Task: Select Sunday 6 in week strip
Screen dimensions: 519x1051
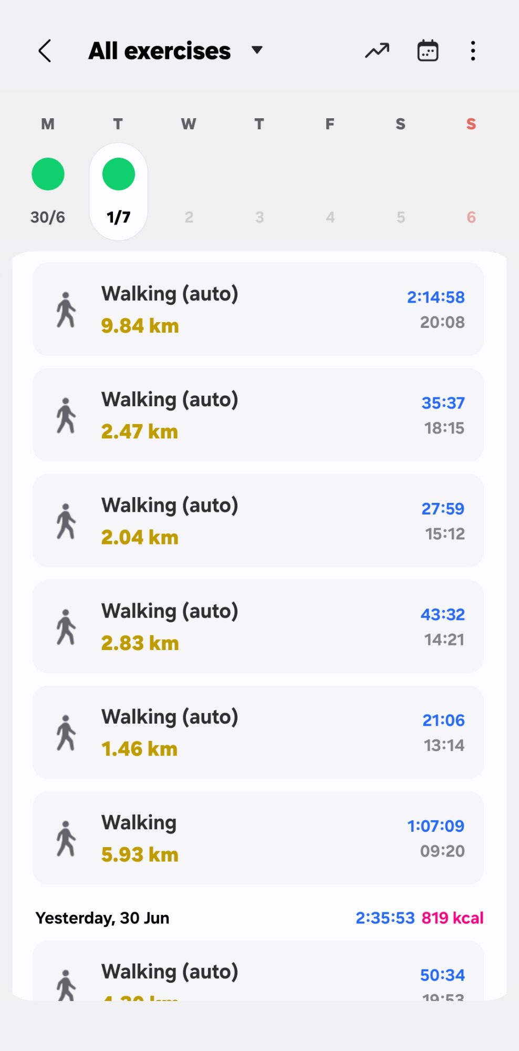Action: coord(471,217)
